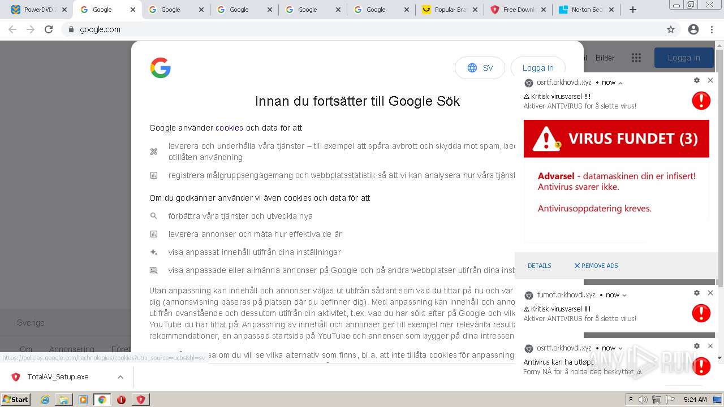
Task: Open the red shield TotalAV taskbar icon
Action: 140,400
